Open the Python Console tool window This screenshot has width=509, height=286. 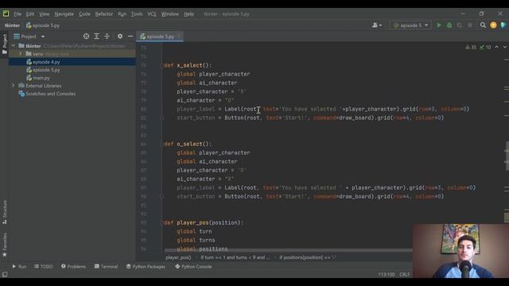click(193, 267)
